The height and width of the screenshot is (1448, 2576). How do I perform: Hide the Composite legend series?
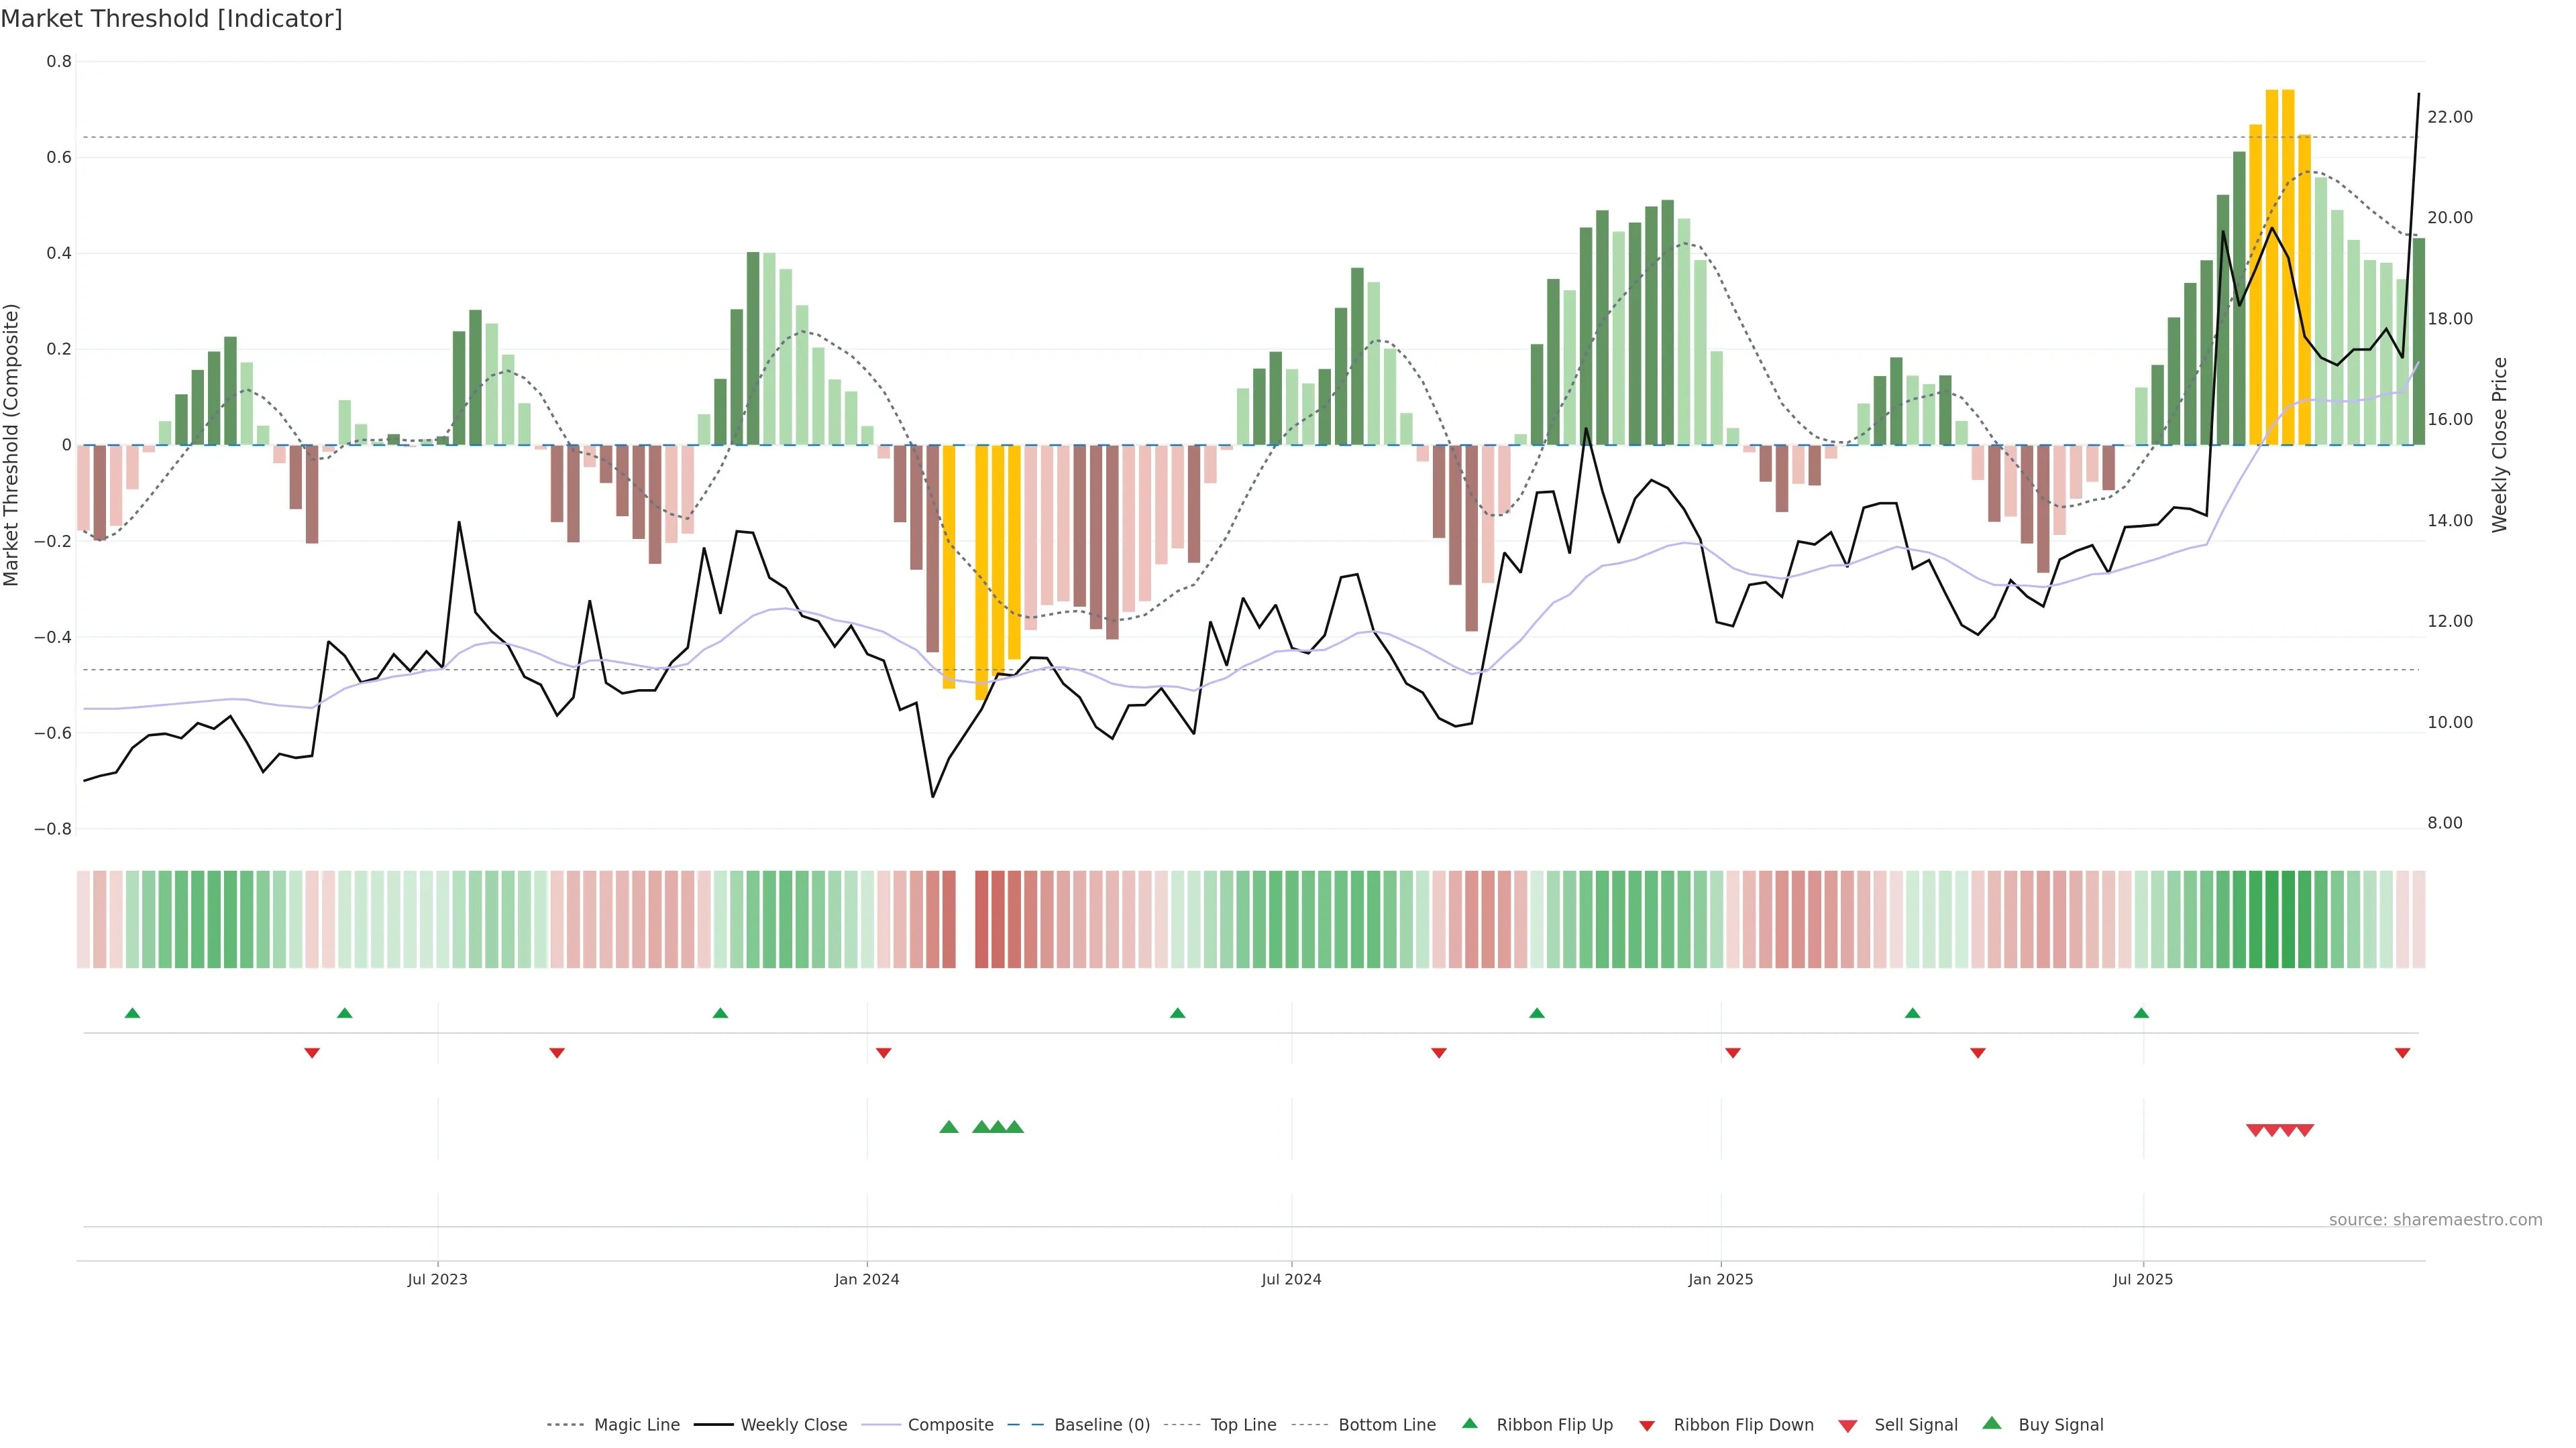pos(950,1424)
